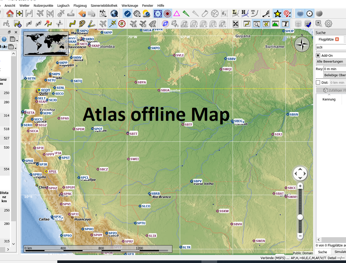Toggle the green elevation profile window icon
Viewport: 346px width, 263px height.
tap(275, 24)
